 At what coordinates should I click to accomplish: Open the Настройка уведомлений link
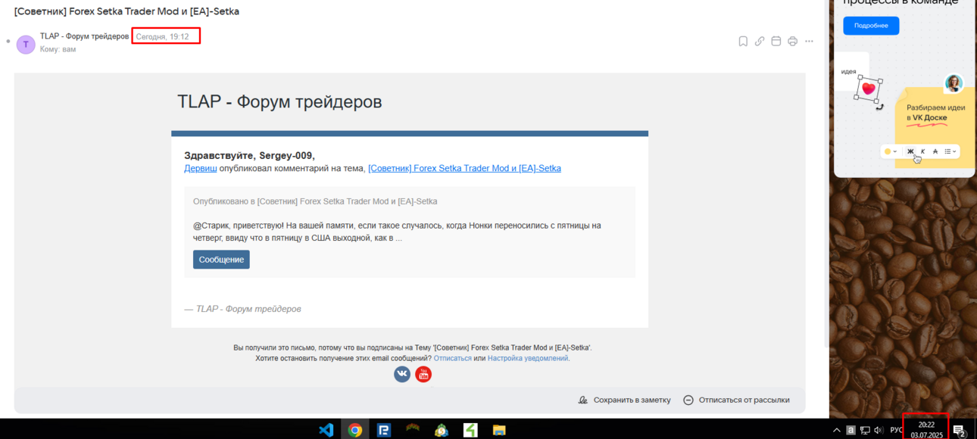tap(528, 358)
